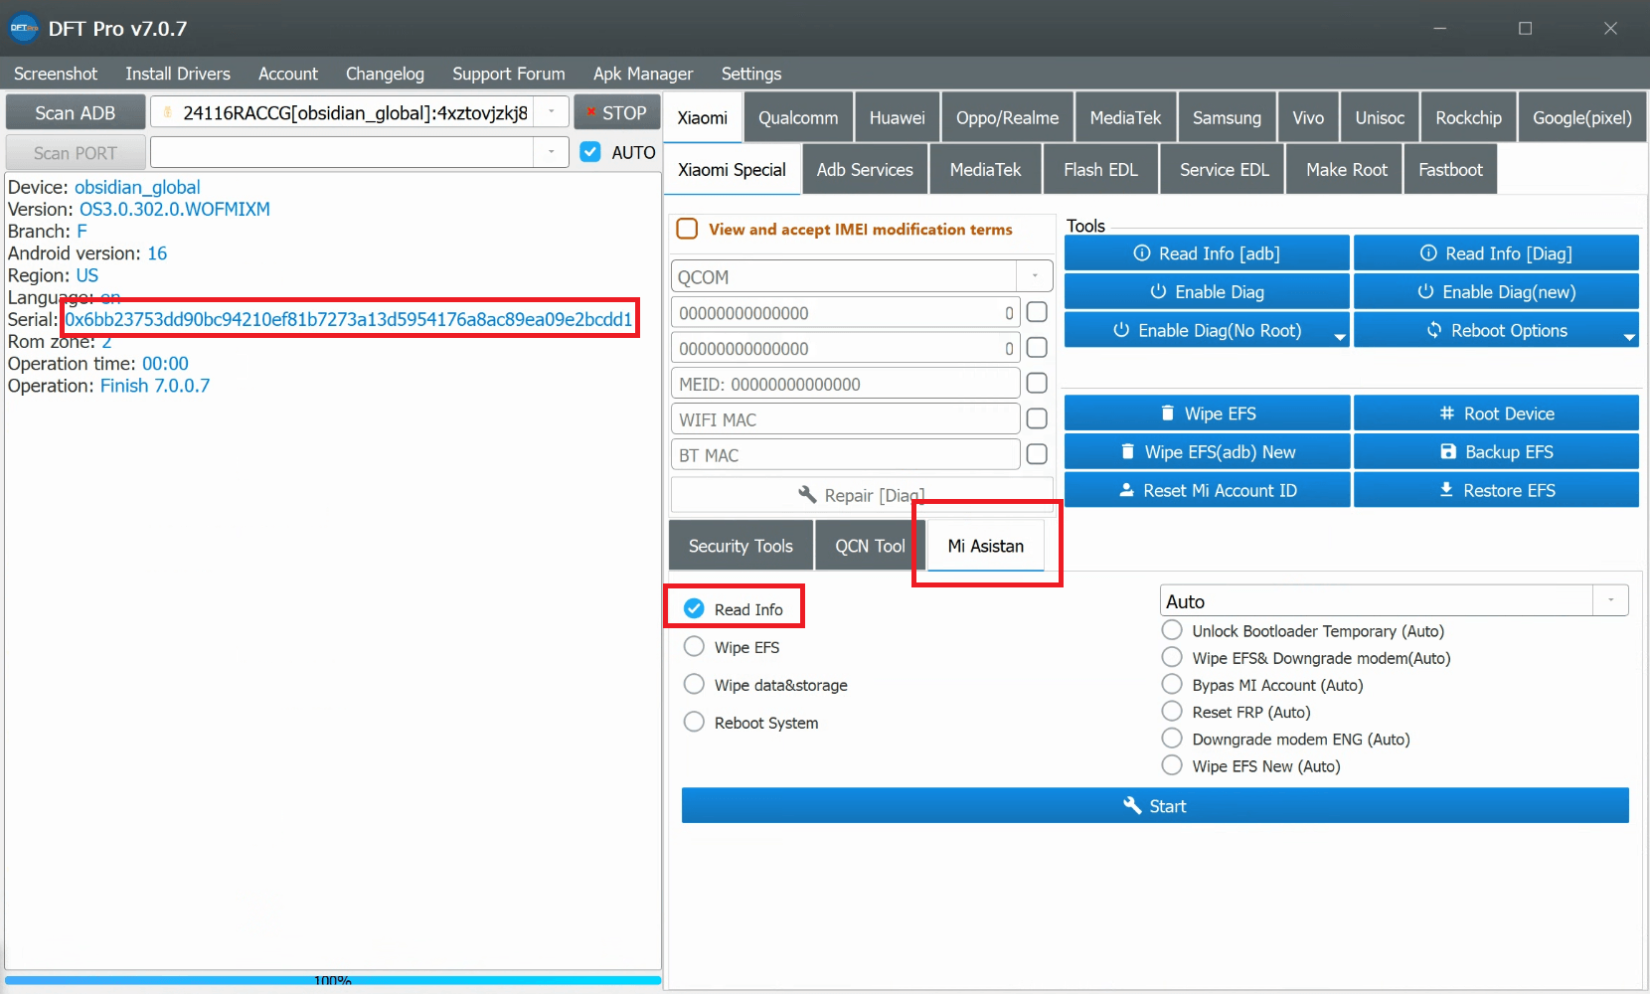Viewport: 1650px width, 994px height.
Task: Click the Scan ADB button
Action: click(76, 112)
